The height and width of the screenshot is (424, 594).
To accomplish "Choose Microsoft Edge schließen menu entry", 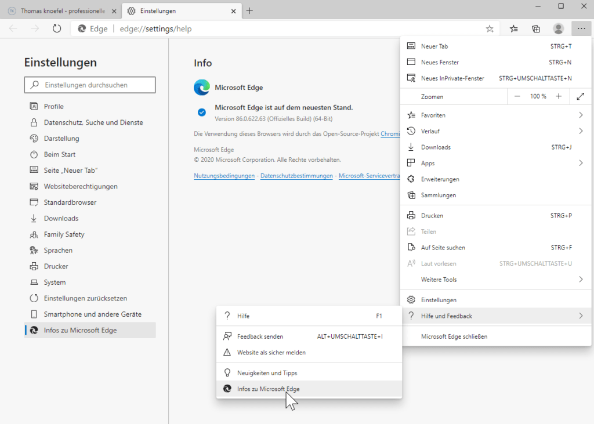I will pos(495,336).
